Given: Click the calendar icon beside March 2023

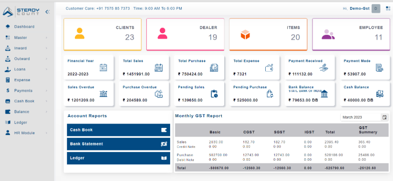Looking at the screenshot, I should coord(384,117).
